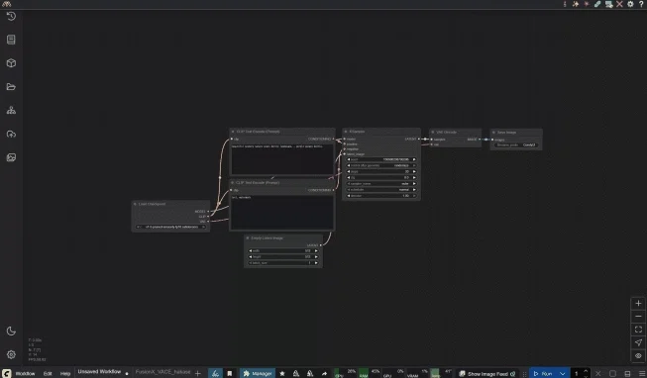Click the pencil edit icon in the top toolbar
This screenshot has width=647, height=378.
point(597,4)
